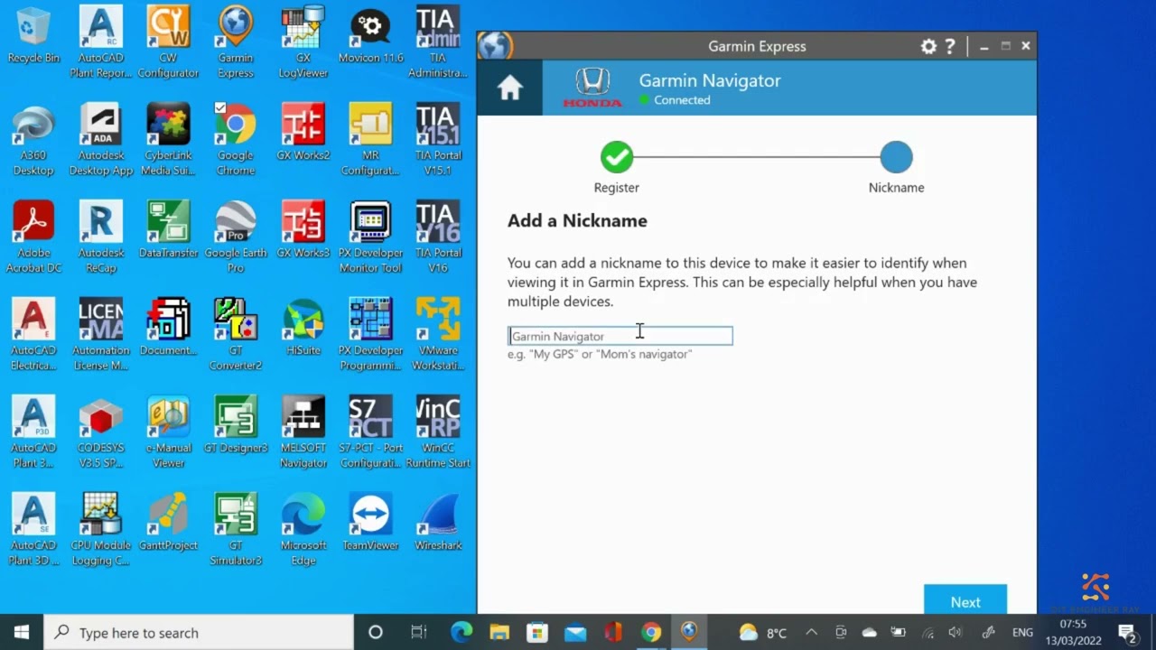Image resolution: width=1156 pixels, height=650 pixels.
Task: Open TIA Portal V15.1 icon
Action: coord(438,140)
